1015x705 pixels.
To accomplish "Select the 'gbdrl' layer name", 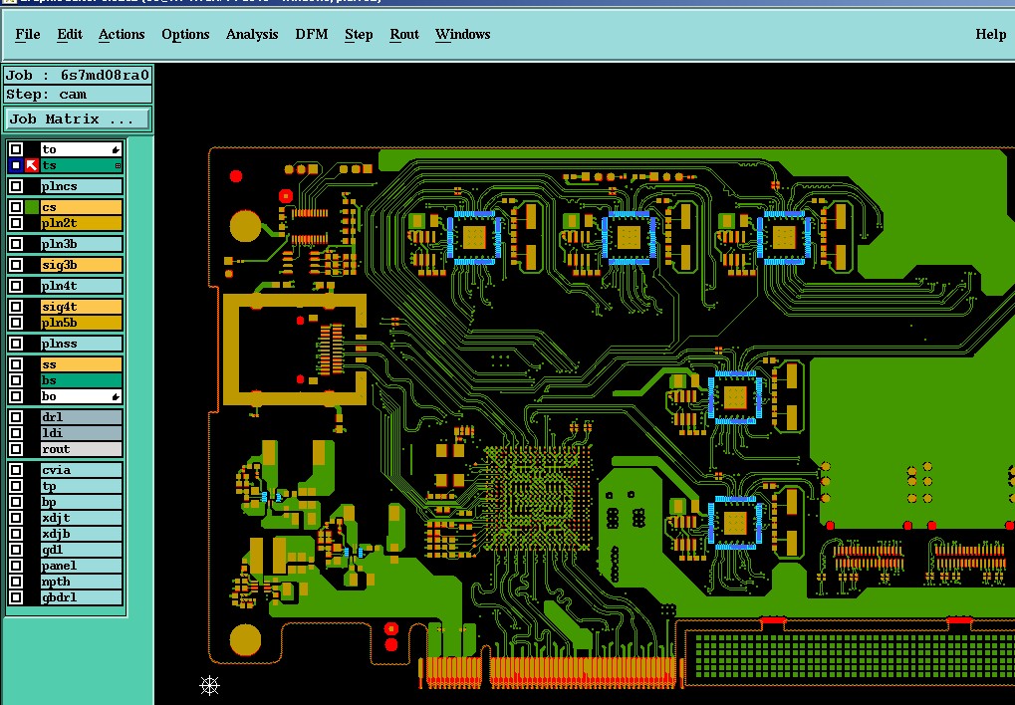I will pyautogui.click(x=81, y=596).
